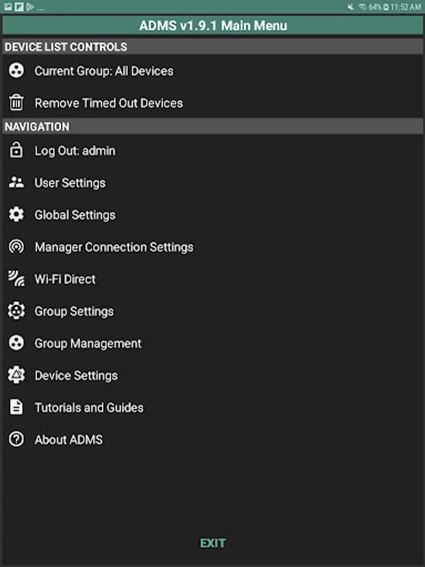
Task: Open the Wi-Fi Direct menu entry
Action: [x=65, y=279]
